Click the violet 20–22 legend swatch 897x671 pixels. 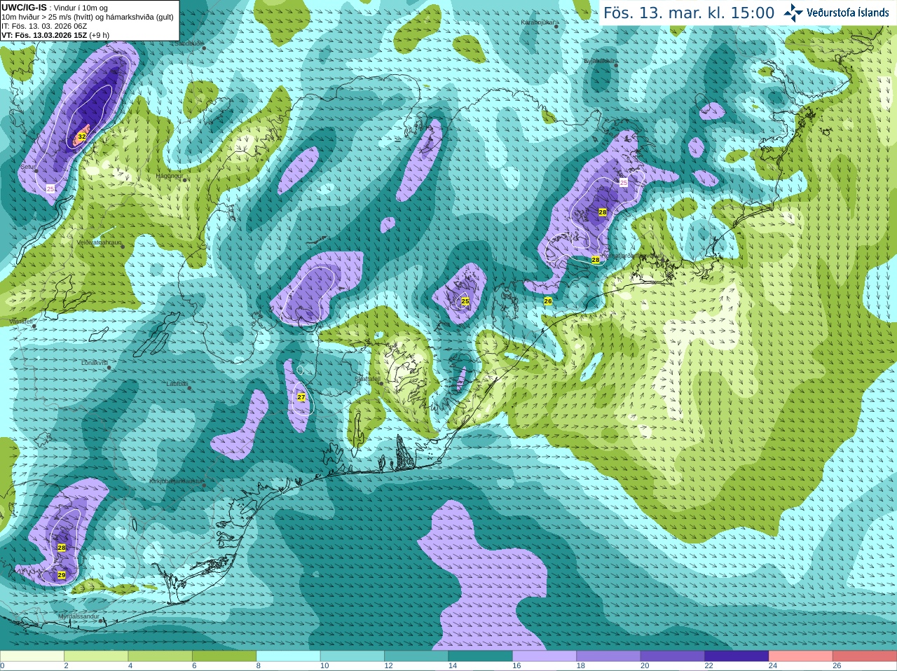tap(673, 656)
